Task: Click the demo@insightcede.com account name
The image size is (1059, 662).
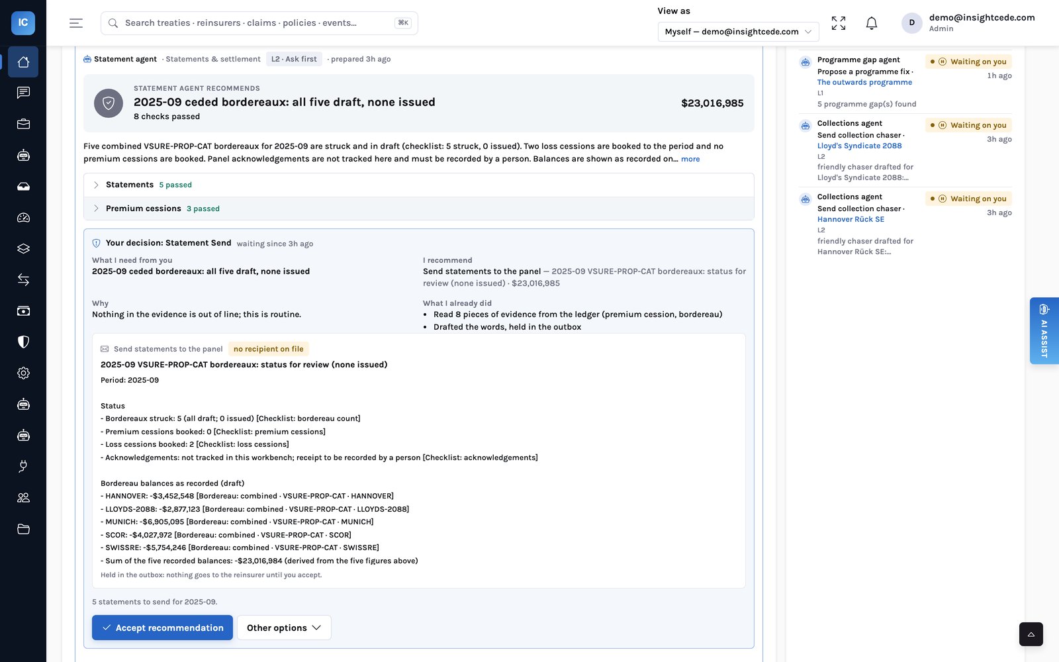Action: (982, 18)
